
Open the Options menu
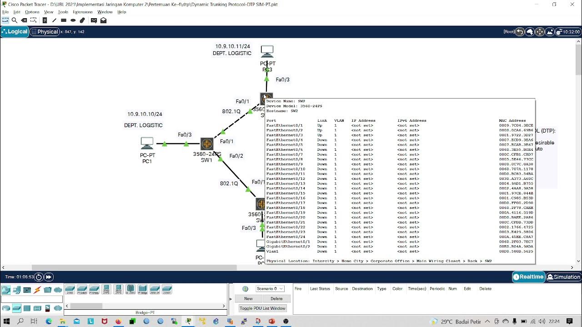pos(32,12)
